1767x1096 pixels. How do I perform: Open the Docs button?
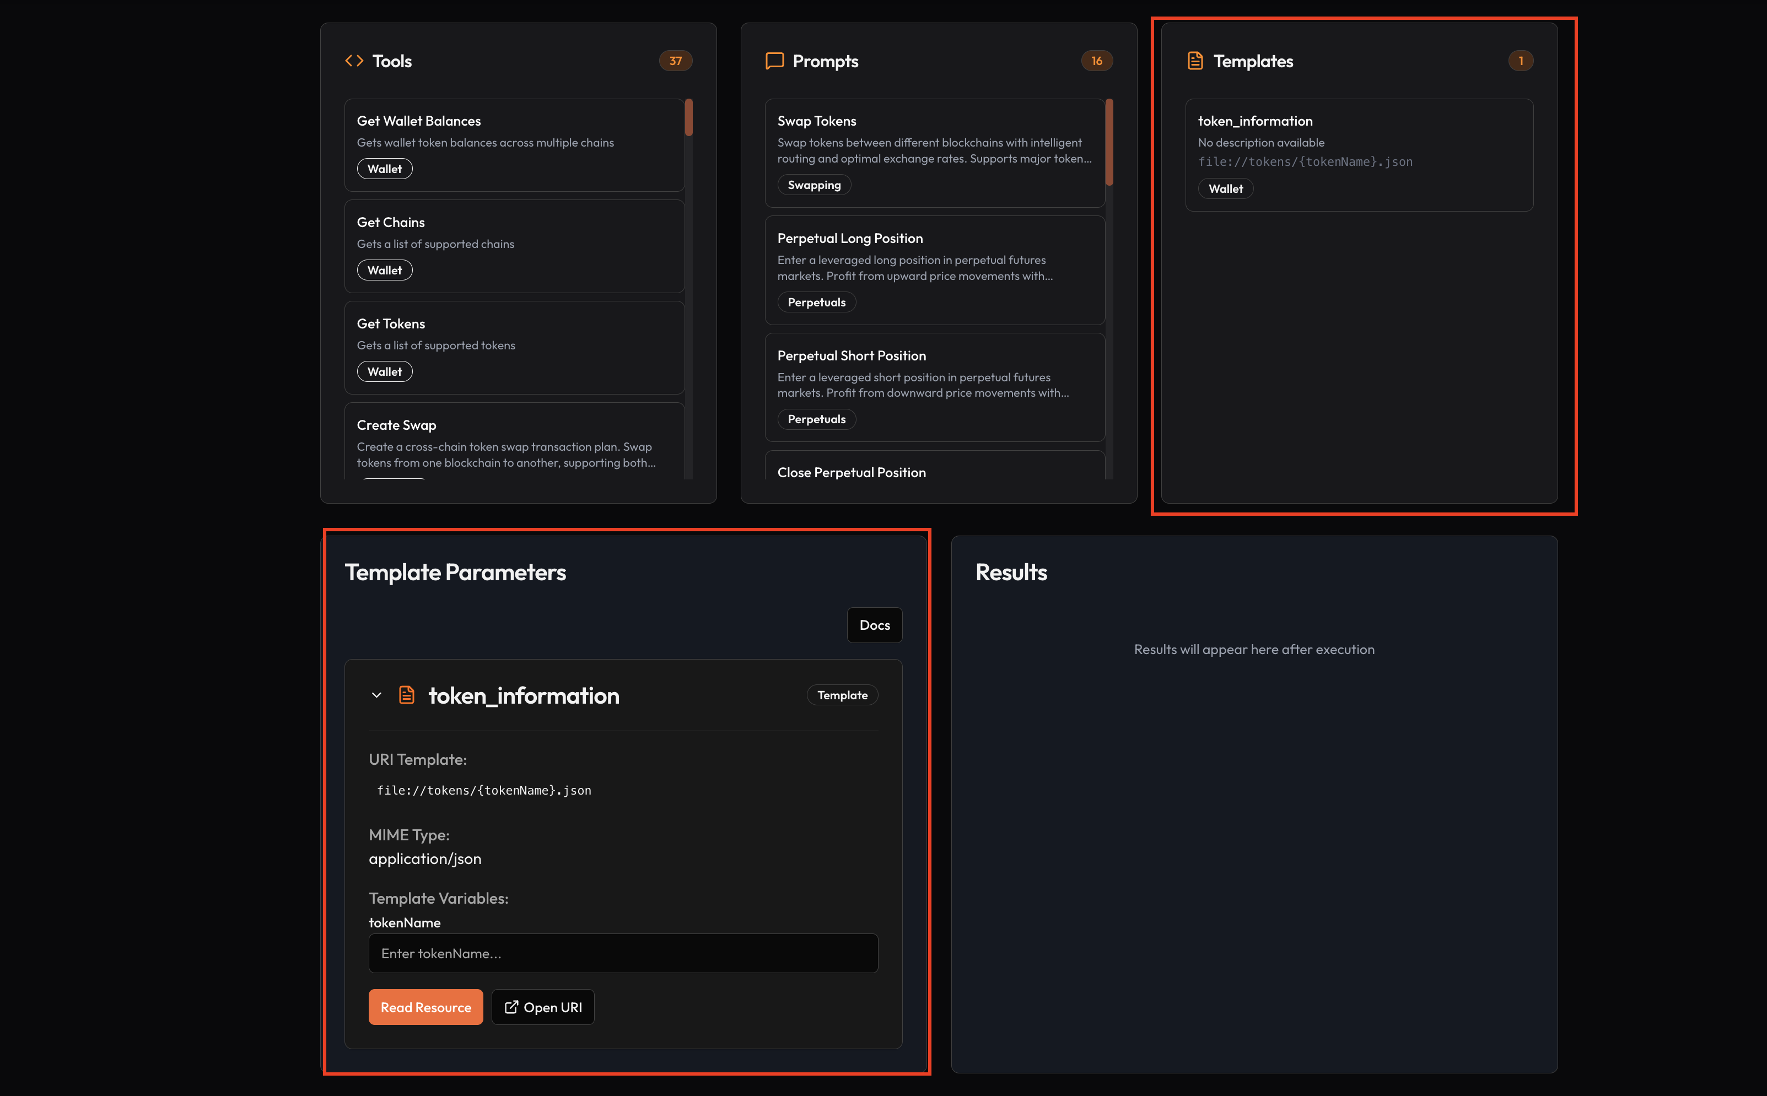[875, 625]
